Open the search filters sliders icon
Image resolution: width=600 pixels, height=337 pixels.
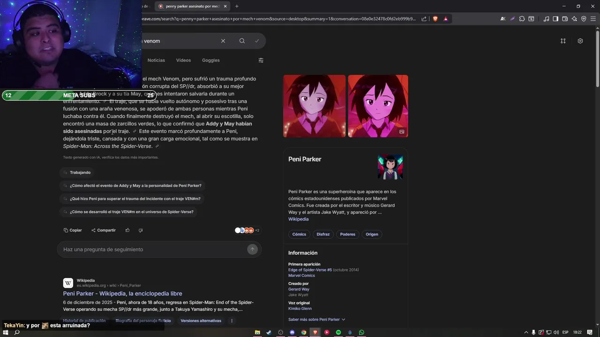tap(261, 60)
